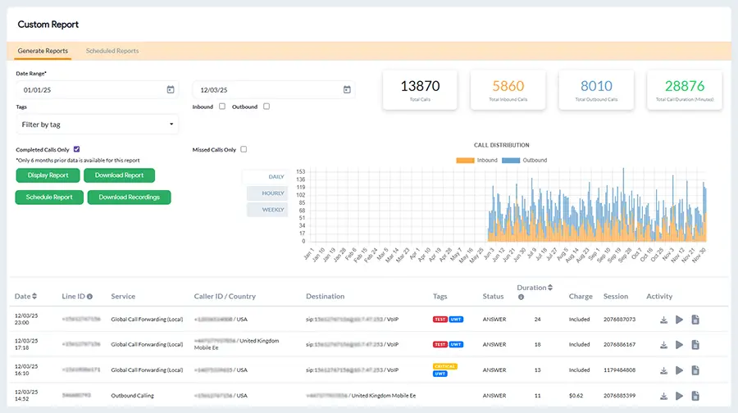Tick the Missed Calls Only checkbox
The image size is (738, 413).
244,149
